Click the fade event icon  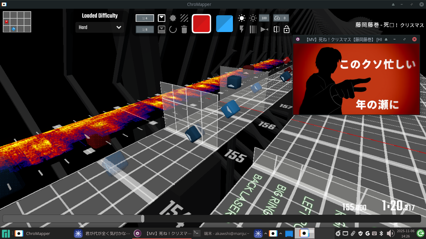click(264, 29)
